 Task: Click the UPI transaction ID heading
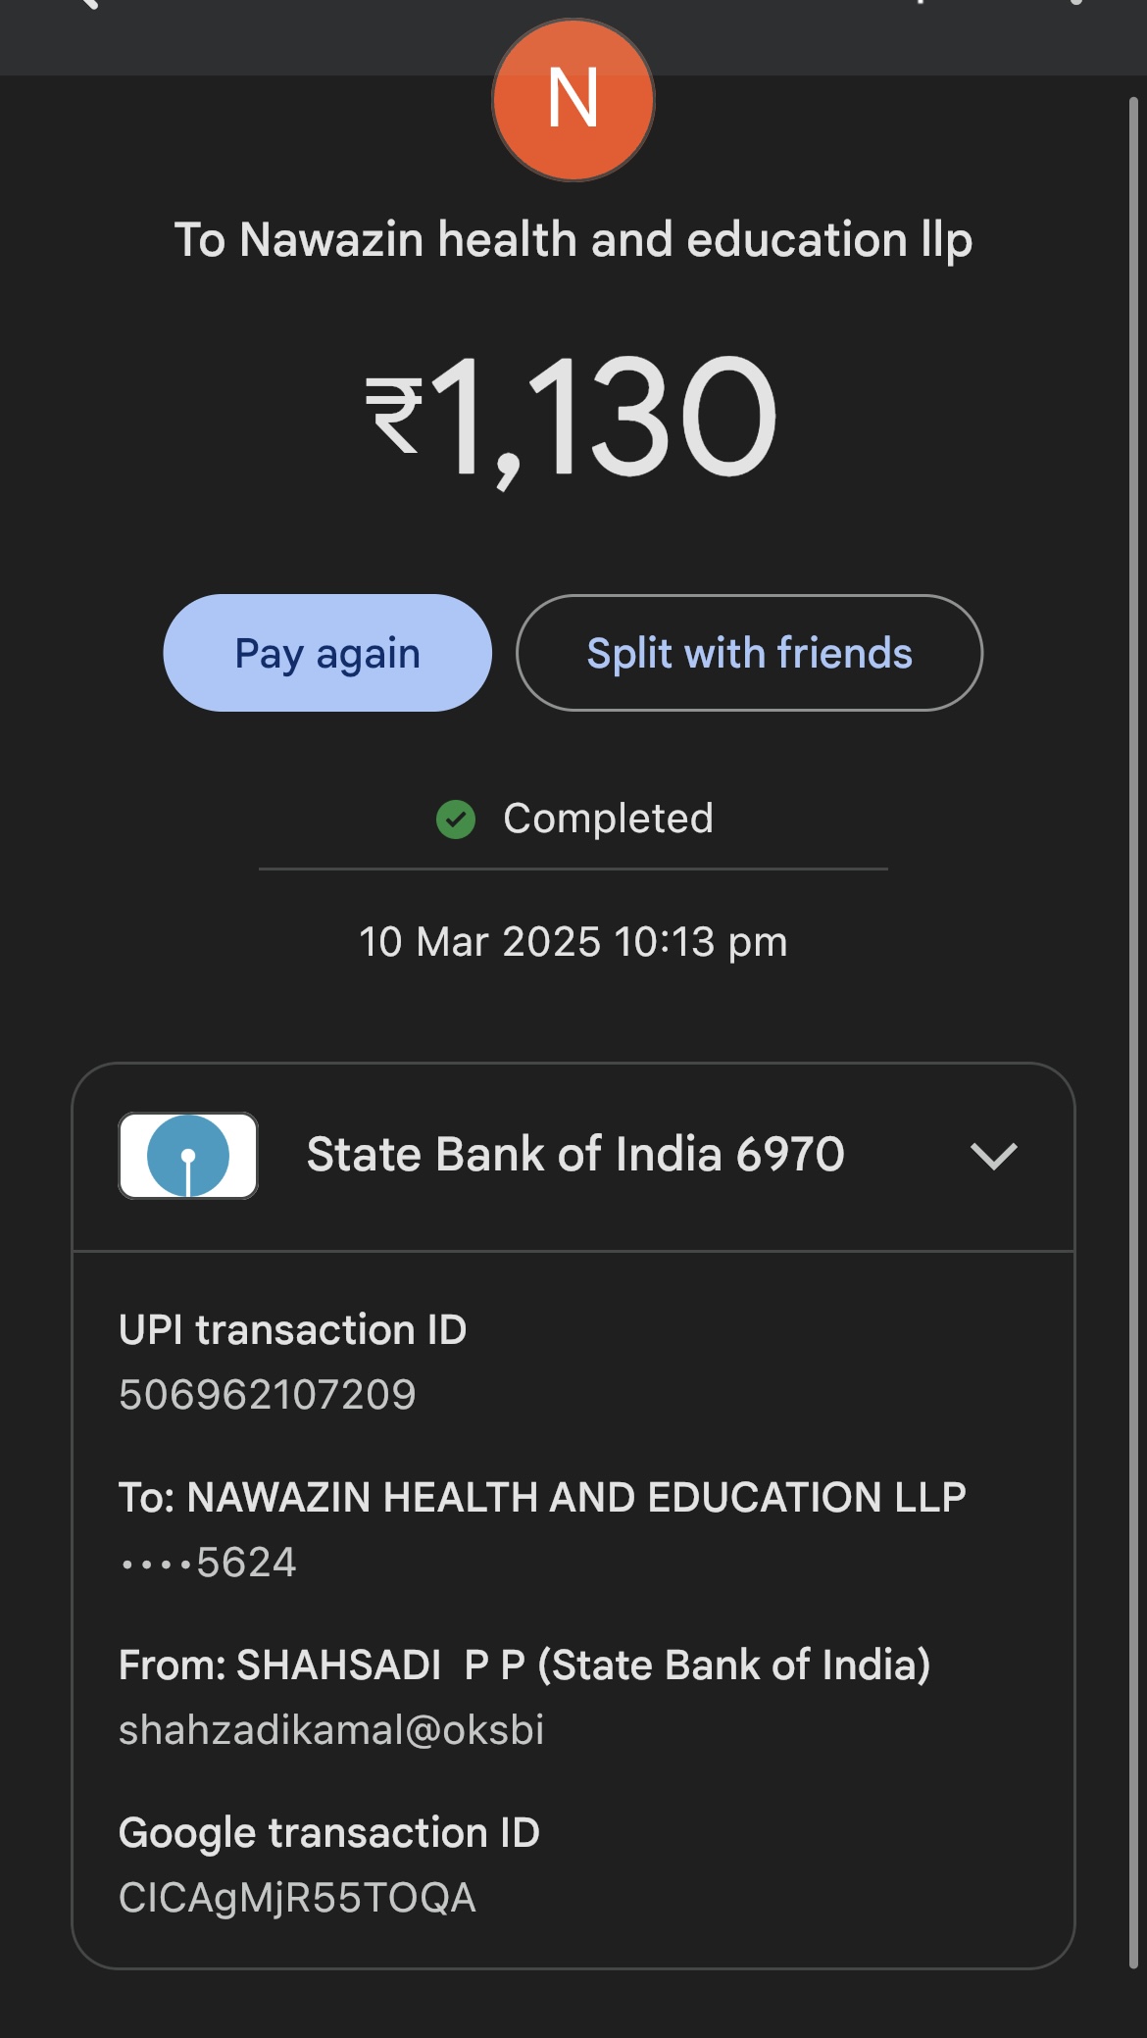click(x=292, y=1330)
